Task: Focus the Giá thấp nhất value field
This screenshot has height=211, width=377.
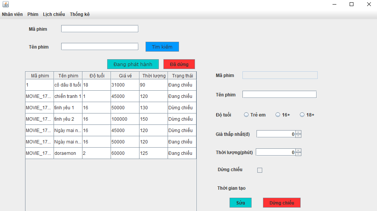Action: pyautogui.click(x=276, y=134)
